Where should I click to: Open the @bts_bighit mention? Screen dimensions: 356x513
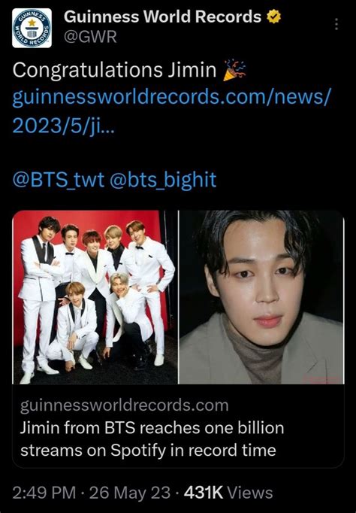point(163,180)
